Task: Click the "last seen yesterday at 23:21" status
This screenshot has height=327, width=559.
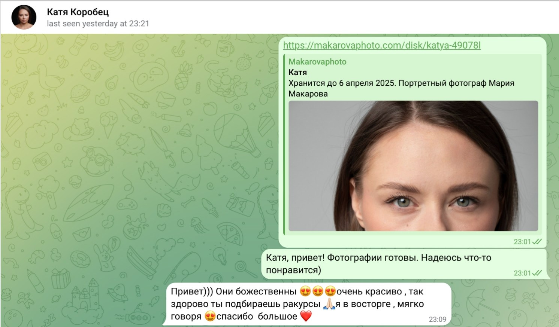Action: [98, 24]
